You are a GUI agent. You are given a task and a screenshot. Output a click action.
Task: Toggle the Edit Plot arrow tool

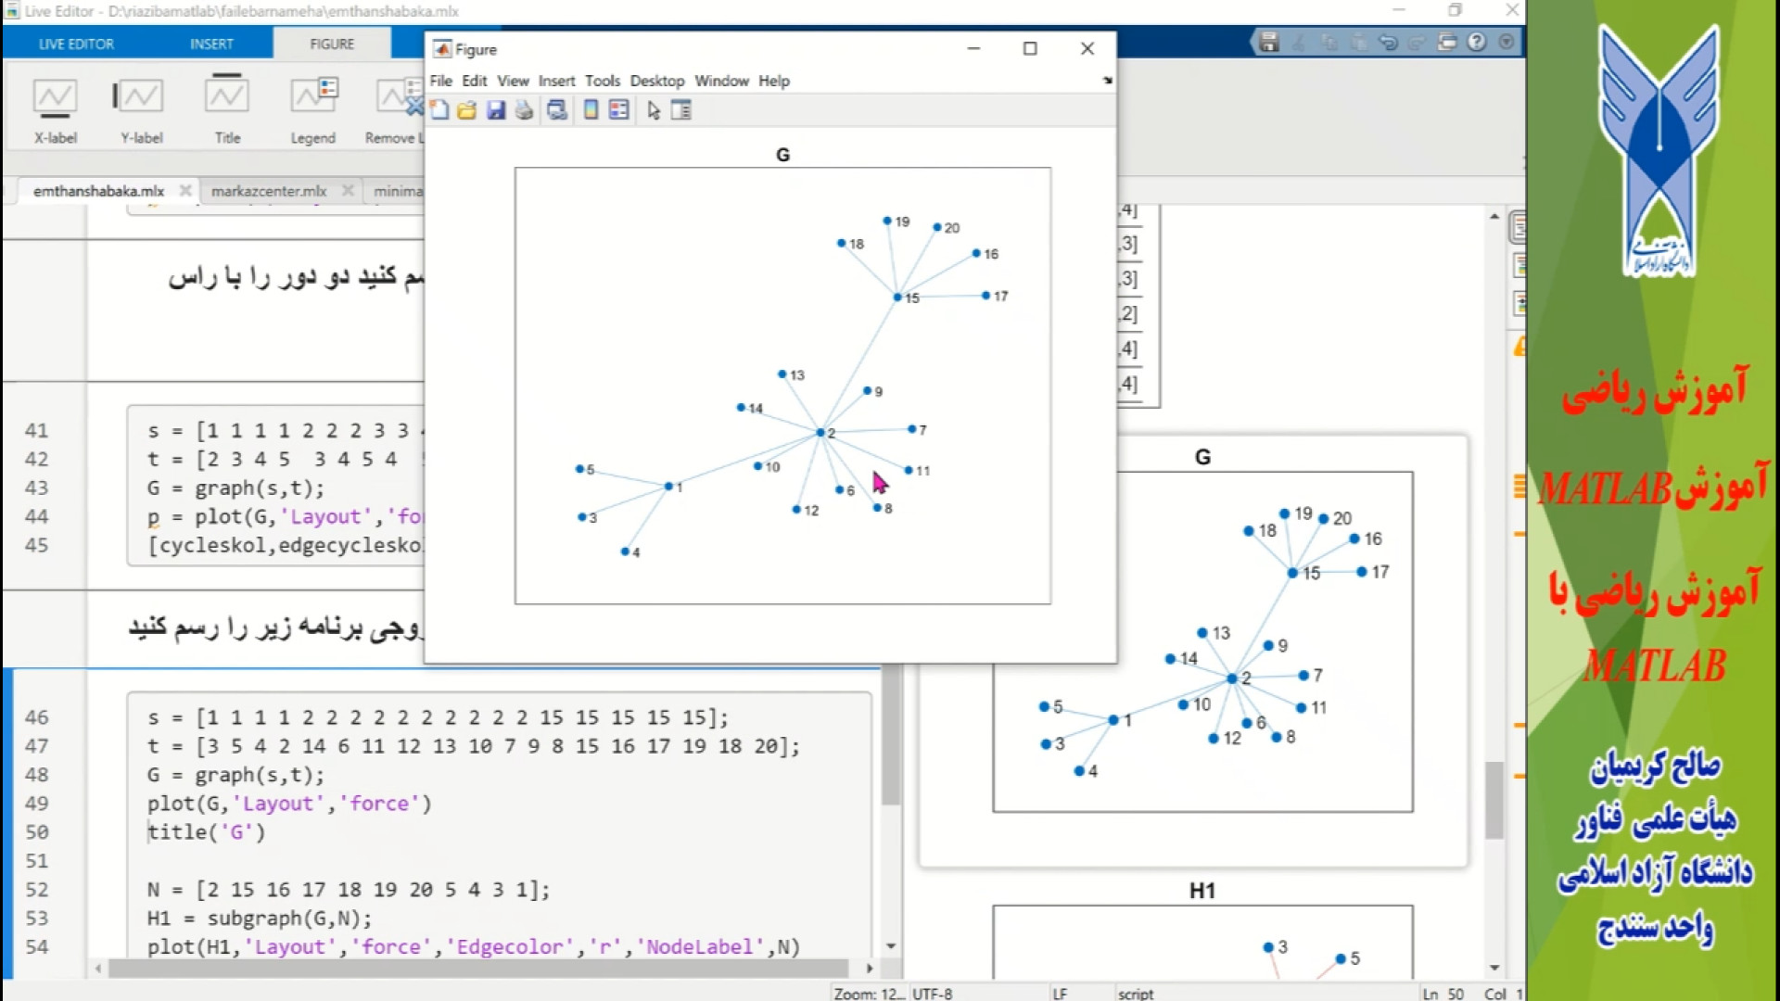coord(654,110)
